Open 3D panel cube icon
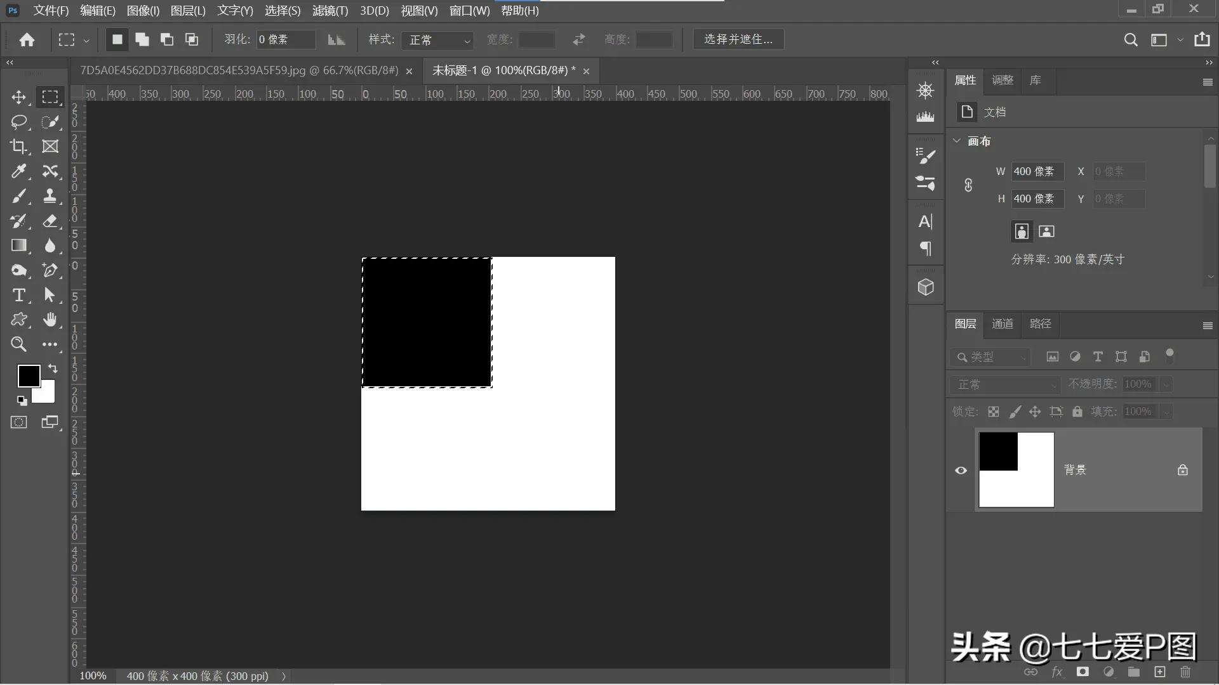Image resolution: width=1219 pixels, height=685 pixels. click(x=926, y=287)
